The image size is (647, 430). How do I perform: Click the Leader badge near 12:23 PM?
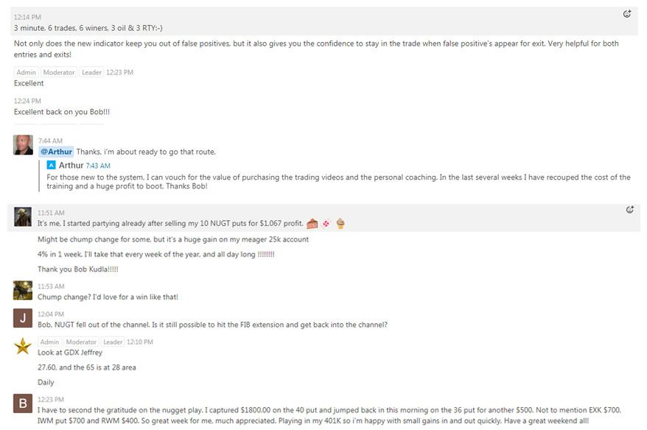(x=91, y=72)
